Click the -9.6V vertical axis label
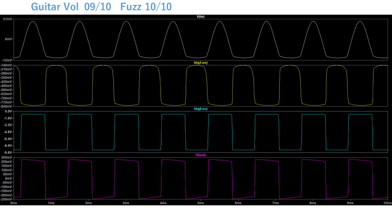This screenshot has width=392, height=220. click(x=7, y=152)
